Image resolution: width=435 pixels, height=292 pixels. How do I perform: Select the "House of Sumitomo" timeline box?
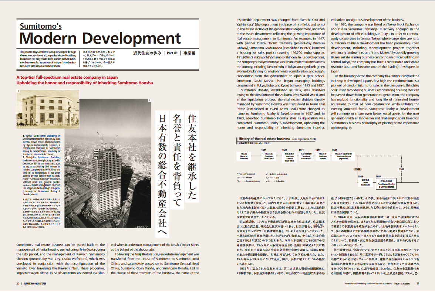[x=244, y=156]
